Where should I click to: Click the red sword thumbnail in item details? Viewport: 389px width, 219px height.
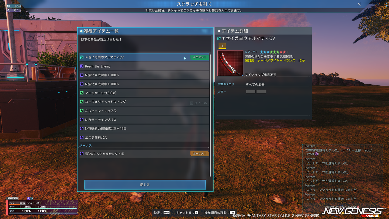(x=230, y=63)
